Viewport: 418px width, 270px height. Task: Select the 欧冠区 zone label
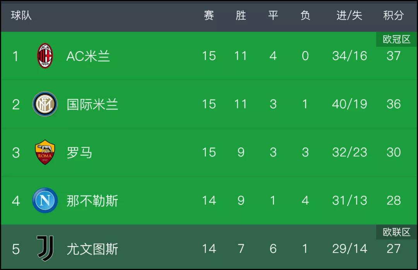pyautogui.click(x=396, y=39)
